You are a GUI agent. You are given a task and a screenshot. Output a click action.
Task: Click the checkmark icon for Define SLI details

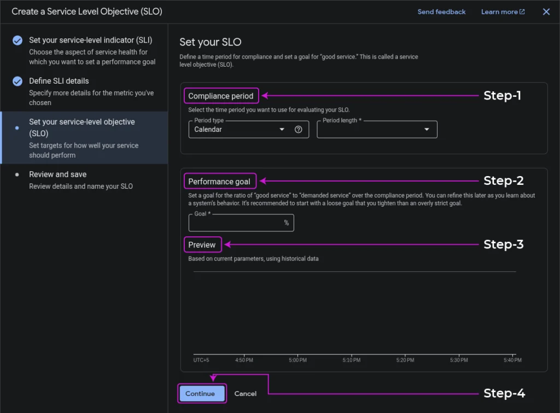pos(17,82)
